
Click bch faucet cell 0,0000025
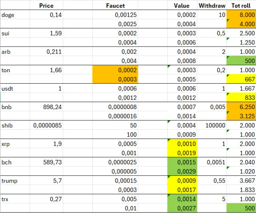pos(115,162)
